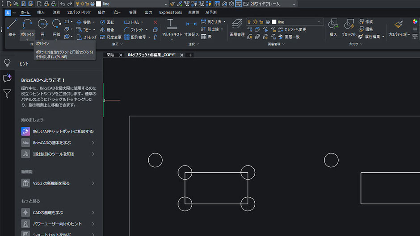
Task: Open the lightbulb hints panel icon
Action: tap(7, 63)
